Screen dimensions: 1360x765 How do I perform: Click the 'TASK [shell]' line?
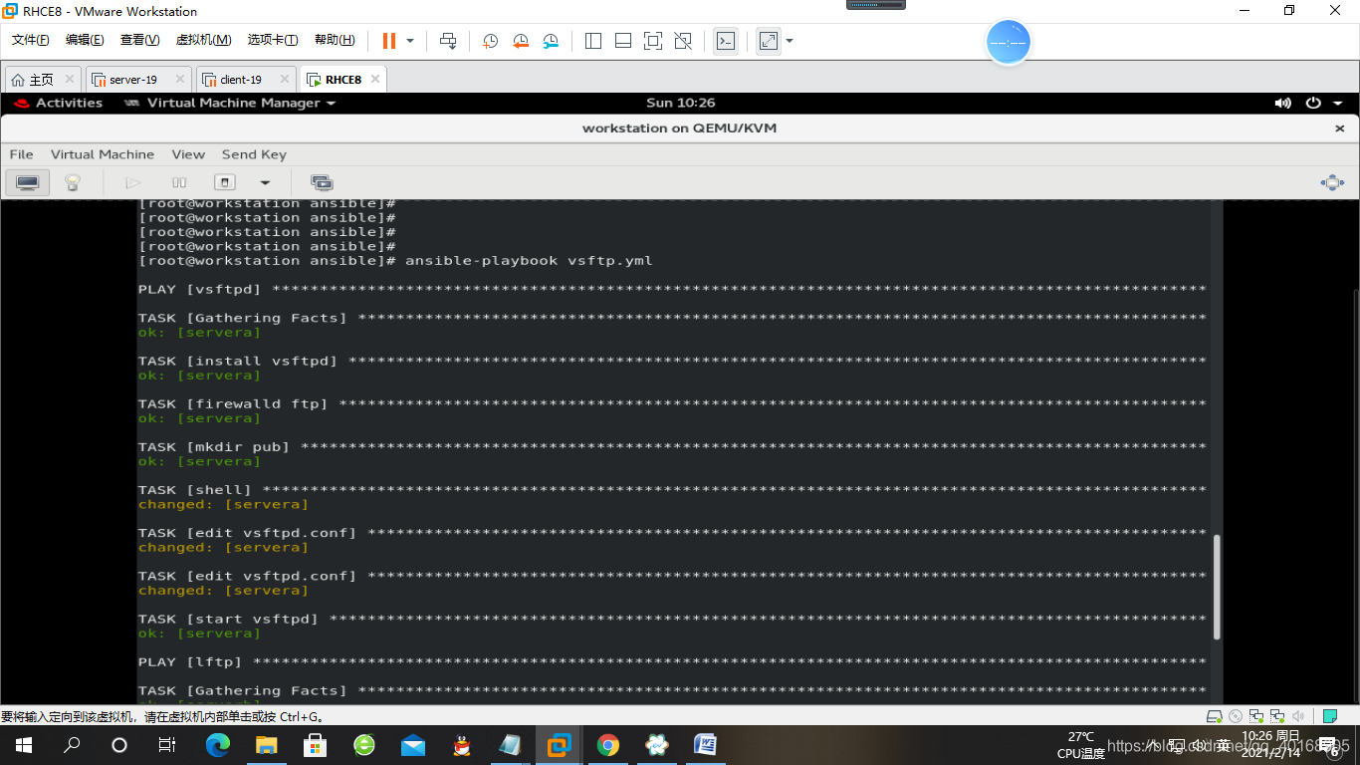[672, 490]
